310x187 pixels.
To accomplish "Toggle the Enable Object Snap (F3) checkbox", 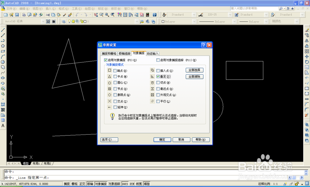I will point(106,60).
